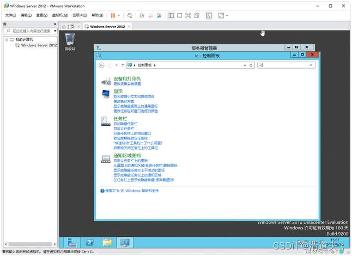Click the stretch guest display icon

point(221,15)
